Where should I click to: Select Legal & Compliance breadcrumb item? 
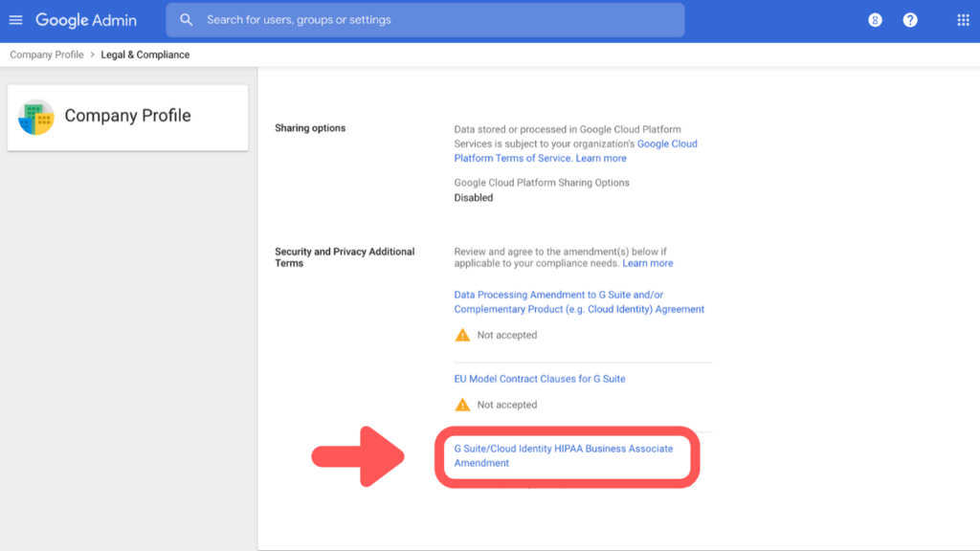point(145,55)
